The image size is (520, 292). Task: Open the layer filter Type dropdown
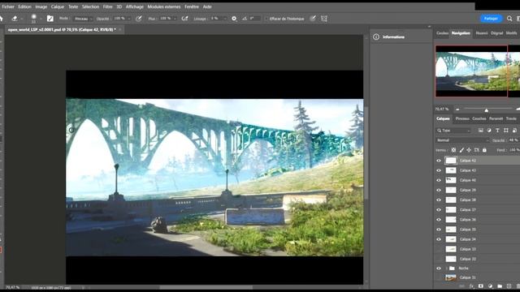453,131
